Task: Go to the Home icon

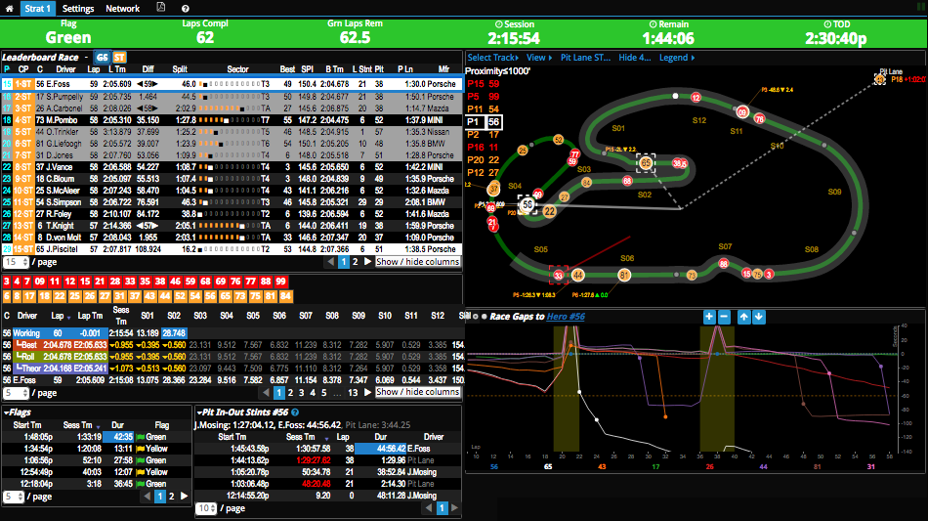Action: point(9,8)
